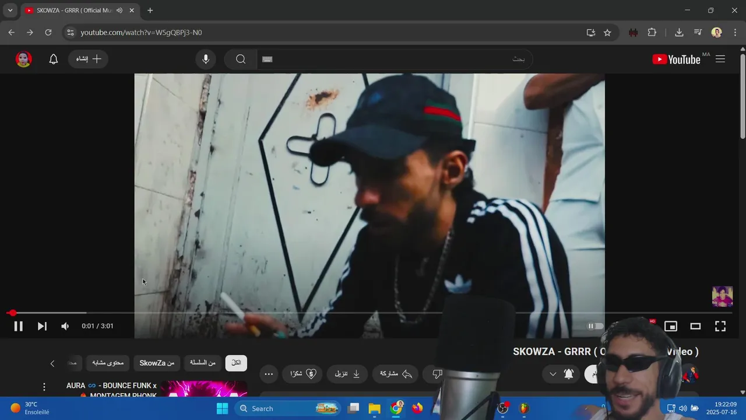Open the three-dot more actions button
The image size is (746, 420).
[x=269, y=374]
